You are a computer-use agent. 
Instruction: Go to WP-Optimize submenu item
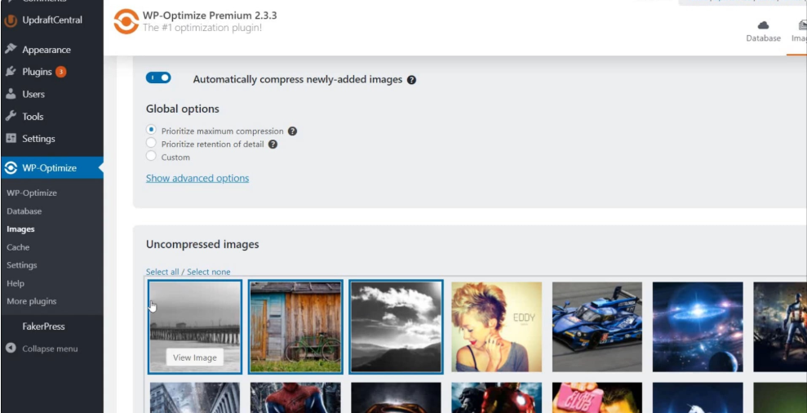(32, 193)
